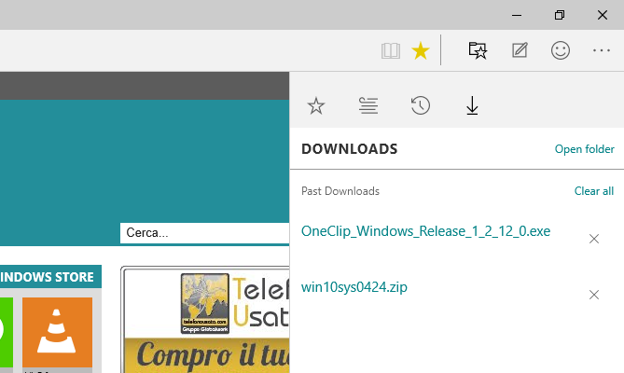Switch to Favorites tab in hub
This screenshot has width=624, height=373.
316,106
